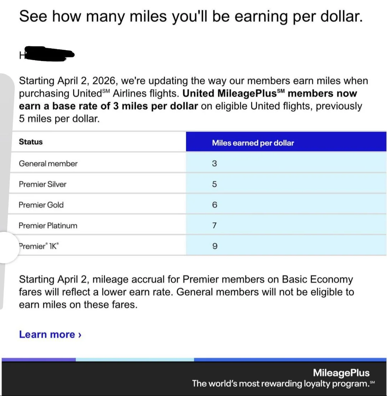Viewport: 387px width, 396px height.
Task: Click the General member row label
Action: pyautogui.click(x=48, y=164)
